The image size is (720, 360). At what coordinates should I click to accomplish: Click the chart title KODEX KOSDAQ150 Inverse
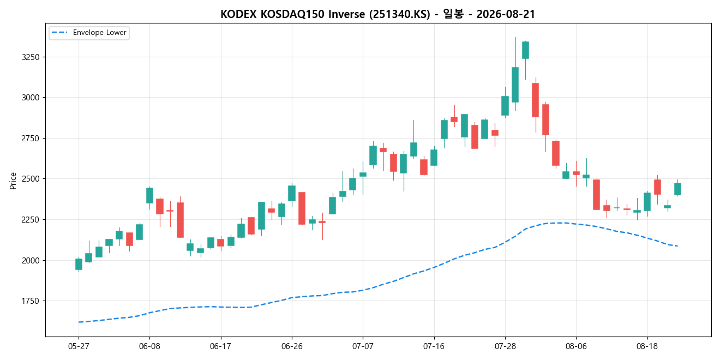tap(377, 14)
